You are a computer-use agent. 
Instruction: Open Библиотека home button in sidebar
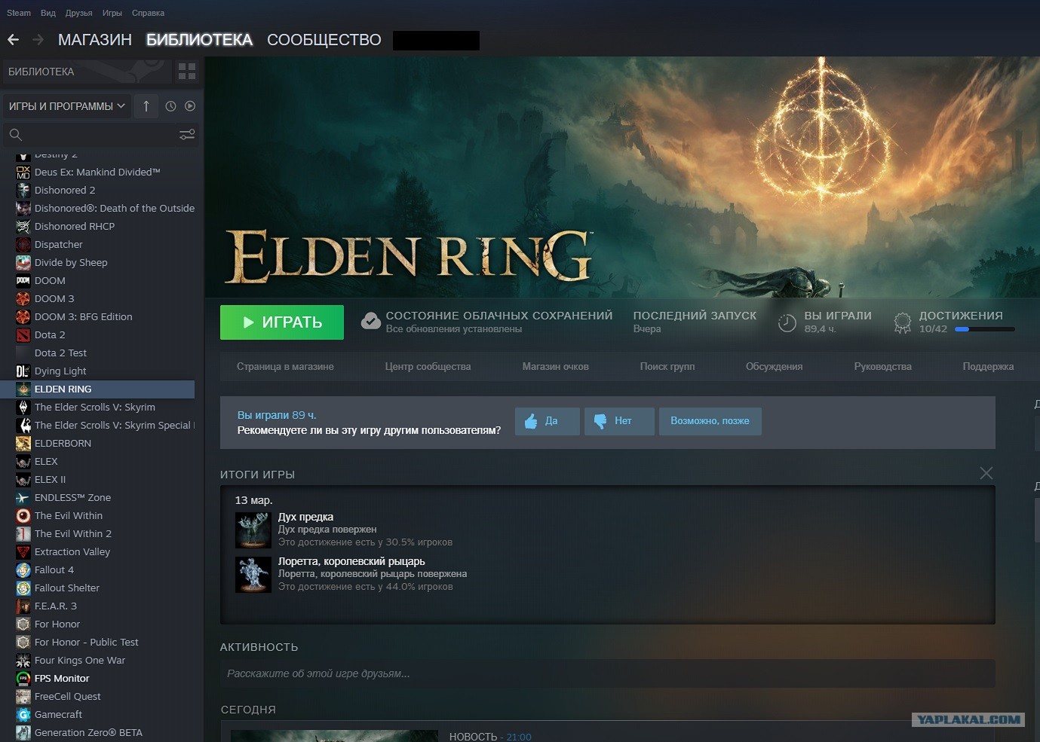pos(87,72)
